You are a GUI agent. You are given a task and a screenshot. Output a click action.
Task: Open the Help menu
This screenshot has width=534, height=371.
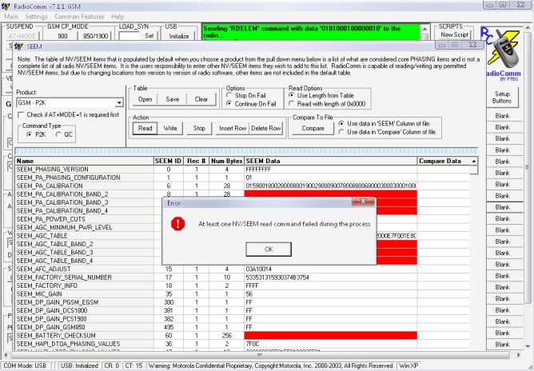coord(118,16)
